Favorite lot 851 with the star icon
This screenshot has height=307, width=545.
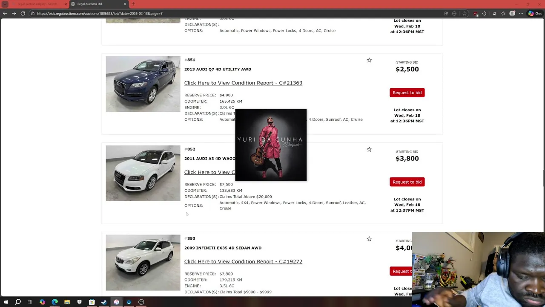point(369,60)
